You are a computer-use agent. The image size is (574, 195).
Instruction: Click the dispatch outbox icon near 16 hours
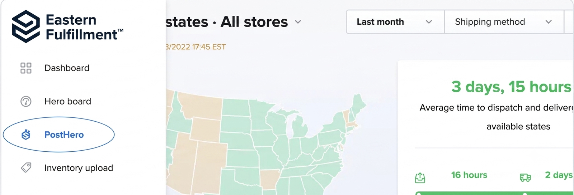420,177
